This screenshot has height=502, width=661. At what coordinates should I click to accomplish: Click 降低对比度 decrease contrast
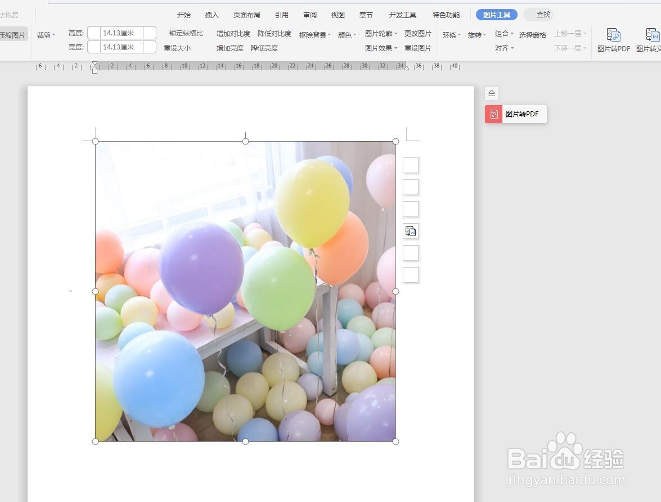pyautogui.click(x=275, y=33)
